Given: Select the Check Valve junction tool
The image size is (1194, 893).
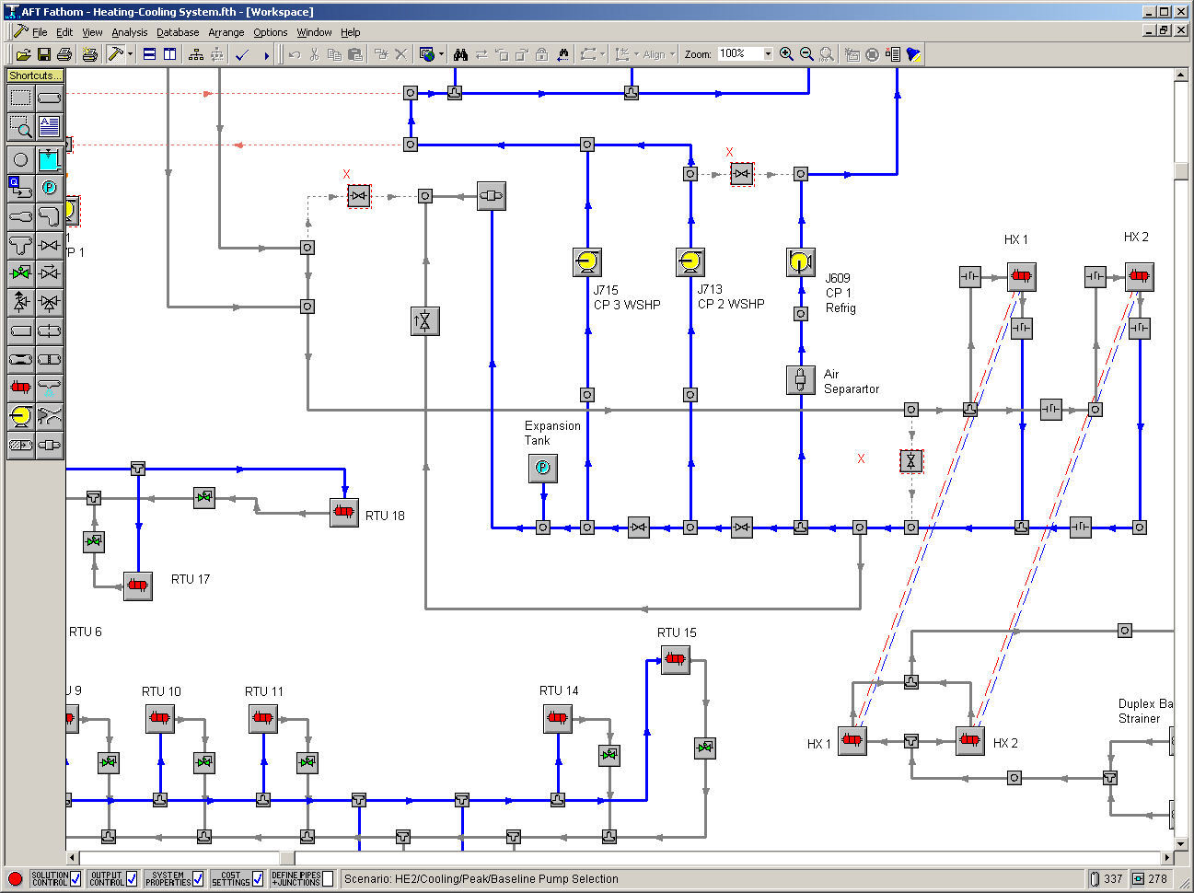Looking at the screenshot, I should [x=50, y=273].
